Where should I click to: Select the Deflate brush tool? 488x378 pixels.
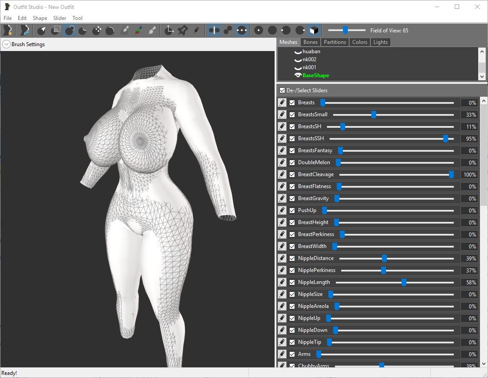(x=83, y=30)
